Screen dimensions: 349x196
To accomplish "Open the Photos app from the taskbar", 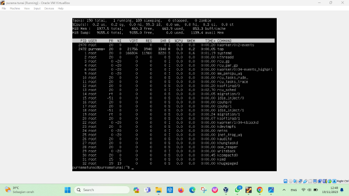I will click(x=271, y=190).
